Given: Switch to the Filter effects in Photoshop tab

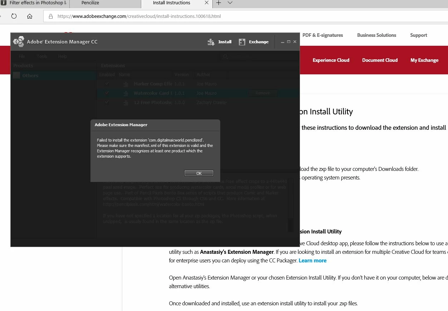Looking at the screenshot, I should tap(34, 3).
